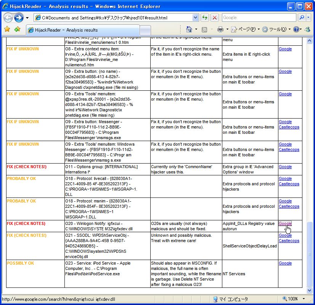The image size is (315, 305).
Task: Open Google link for O11 Options group row
Action: 285,167
